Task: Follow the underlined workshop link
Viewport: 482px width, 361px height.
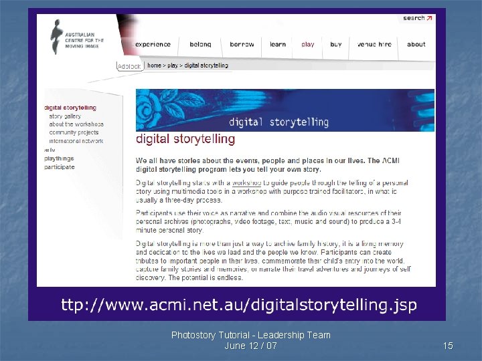Action: [x=246, y=183]
